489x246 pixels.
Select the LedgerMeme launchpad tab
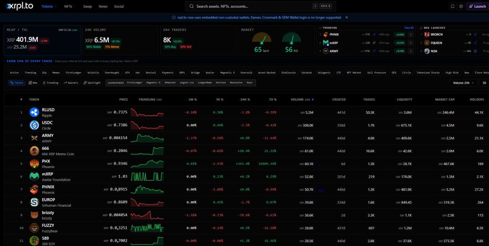205,83
